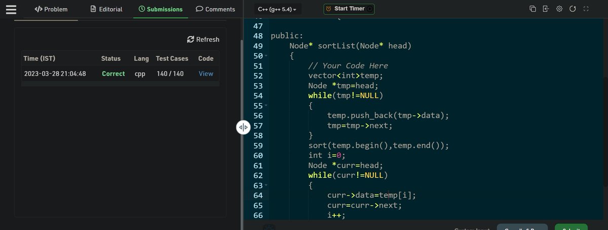
Task: Click the Test Cases column header
Action: pos(172,59)
